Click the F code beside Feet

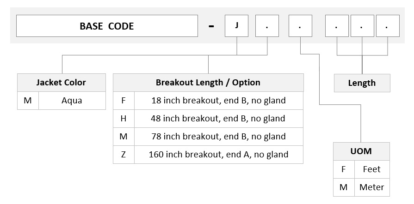344,169
